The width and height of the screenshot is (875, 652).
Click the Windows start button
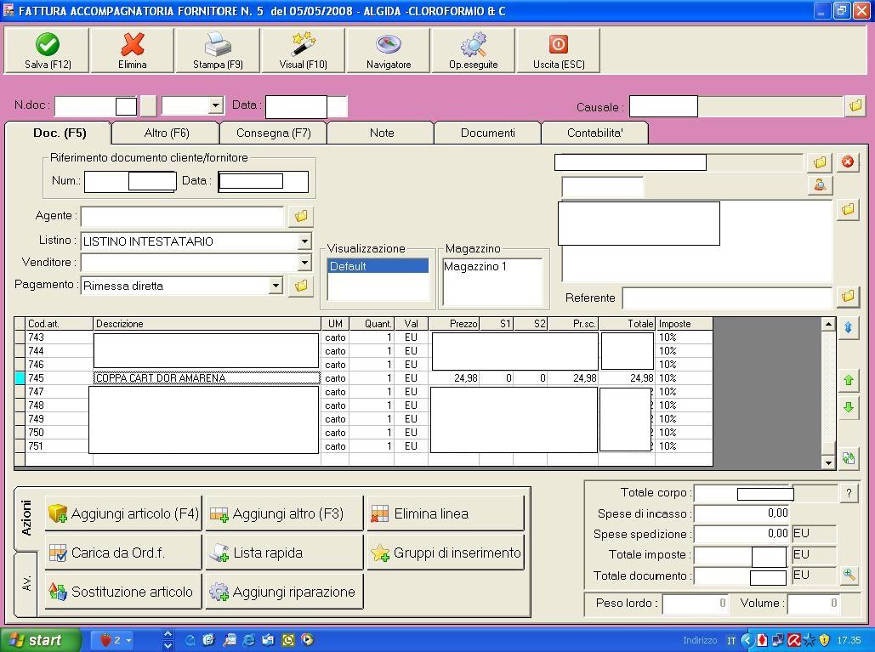click(x=39, y=640)
